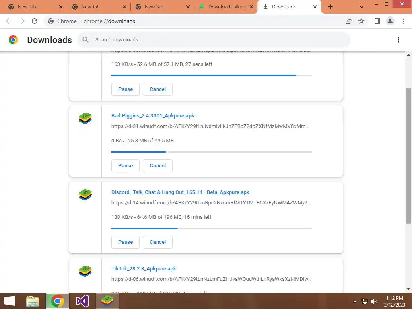The height and width of the screenshot is (309, 412).
Task: Open the volume control in system tray
Action: point(374,301)
